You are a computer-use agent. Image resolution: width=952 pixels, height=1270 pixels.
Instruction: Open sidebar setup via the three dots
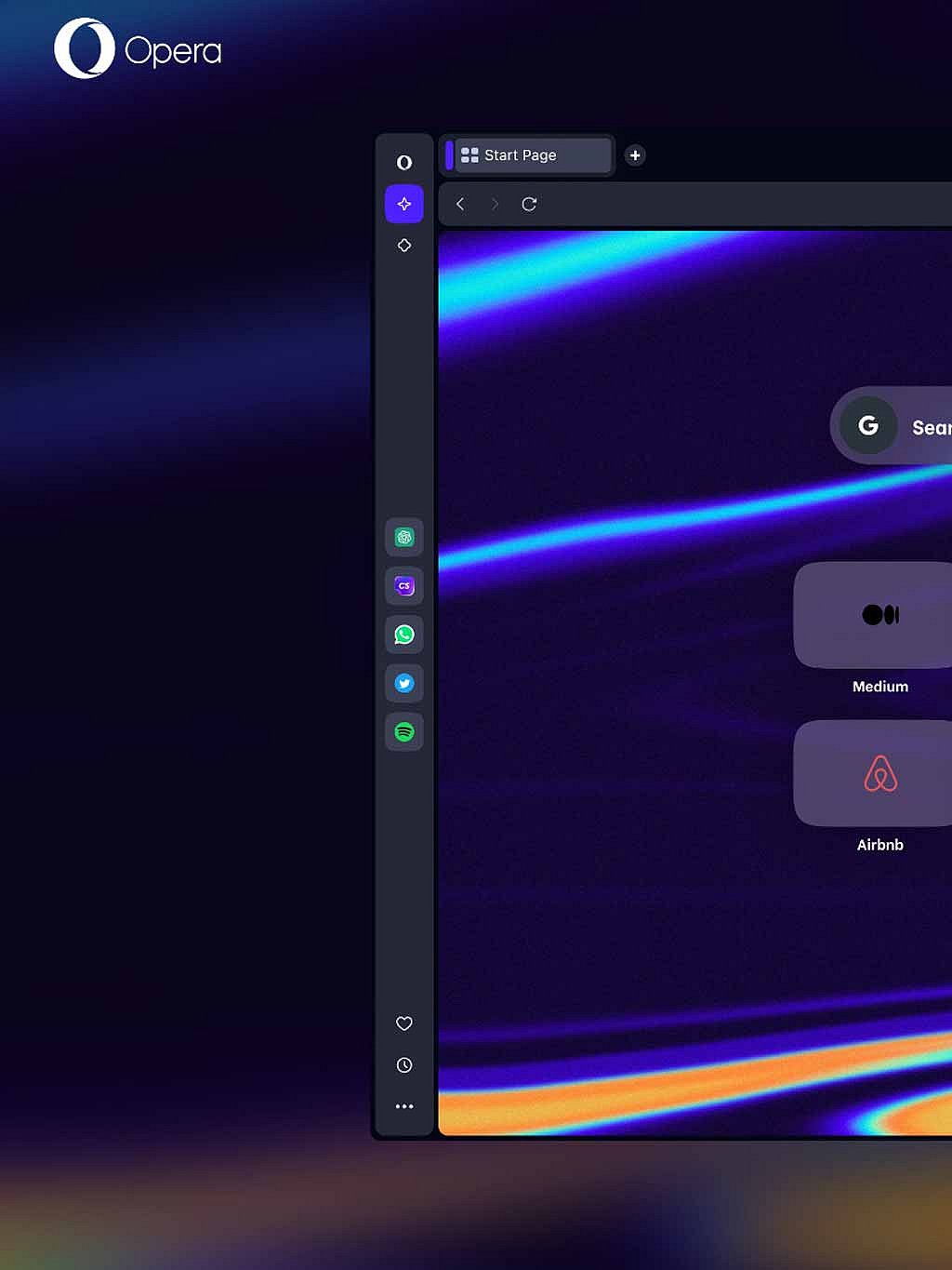click(x=404, y=1106)
